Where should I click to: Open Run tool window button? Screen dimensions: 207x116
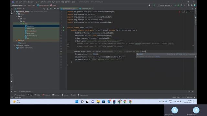(30, 95)
